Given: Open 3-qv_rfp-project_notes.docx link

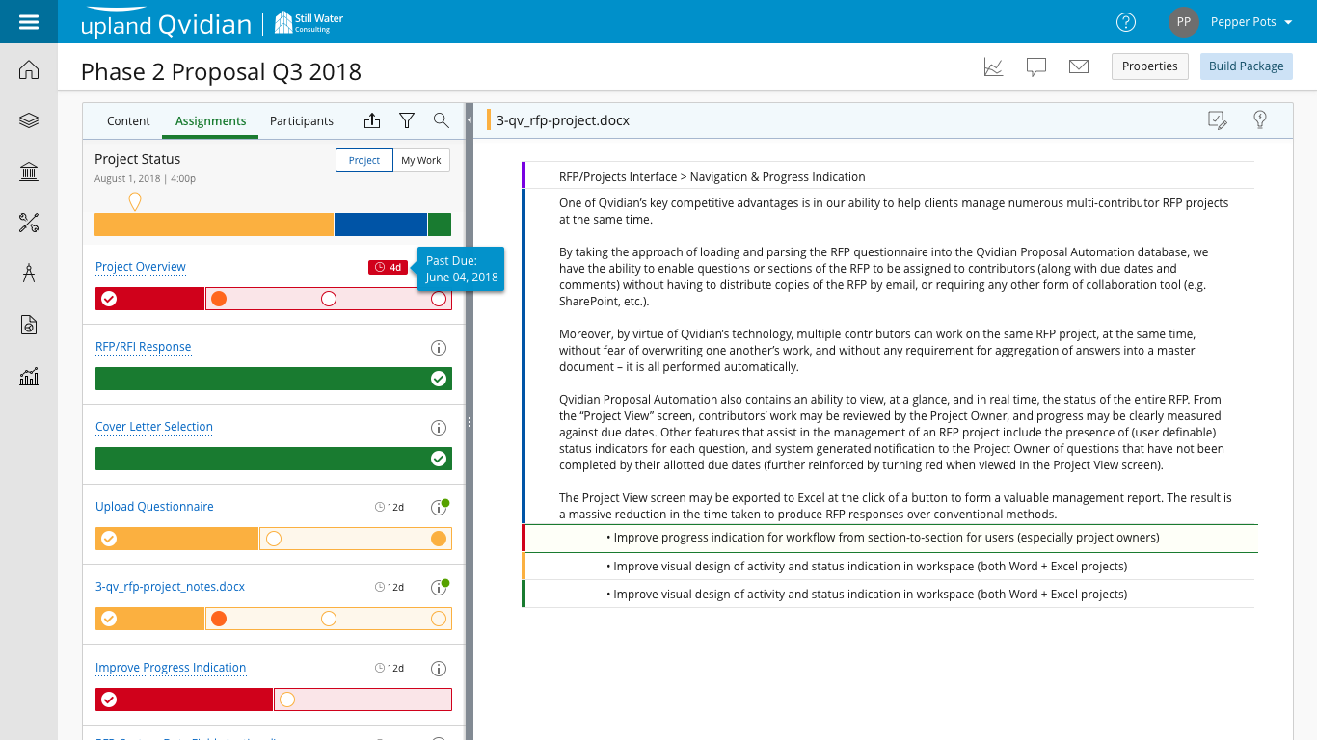Looking at the screenshot, I should 171,587.
